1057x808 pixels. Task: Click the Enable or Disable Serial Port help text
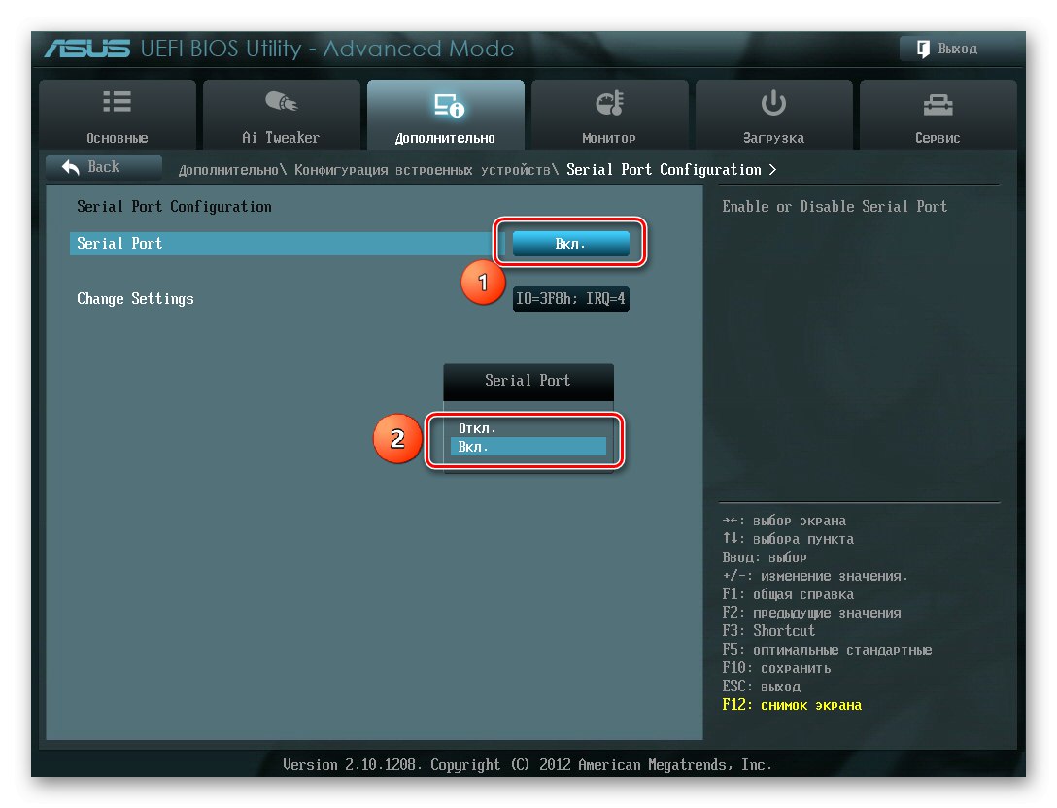[835, 206]
